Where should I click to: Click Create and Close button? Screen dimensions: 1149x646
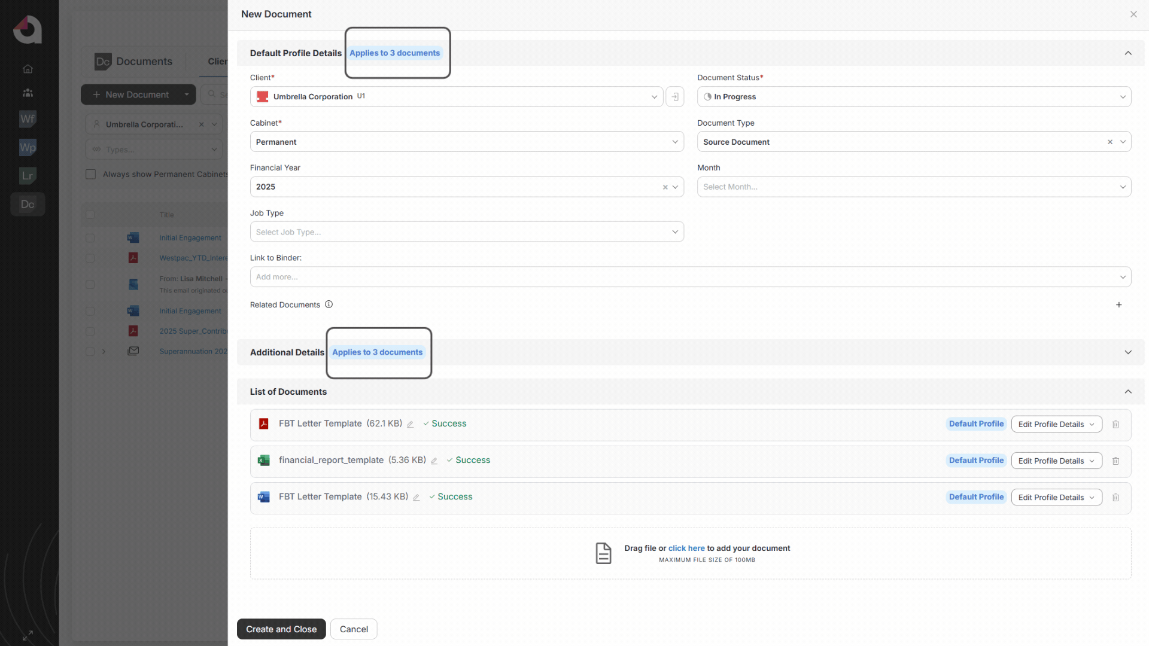pyautogui.click(x=281, y=629)
